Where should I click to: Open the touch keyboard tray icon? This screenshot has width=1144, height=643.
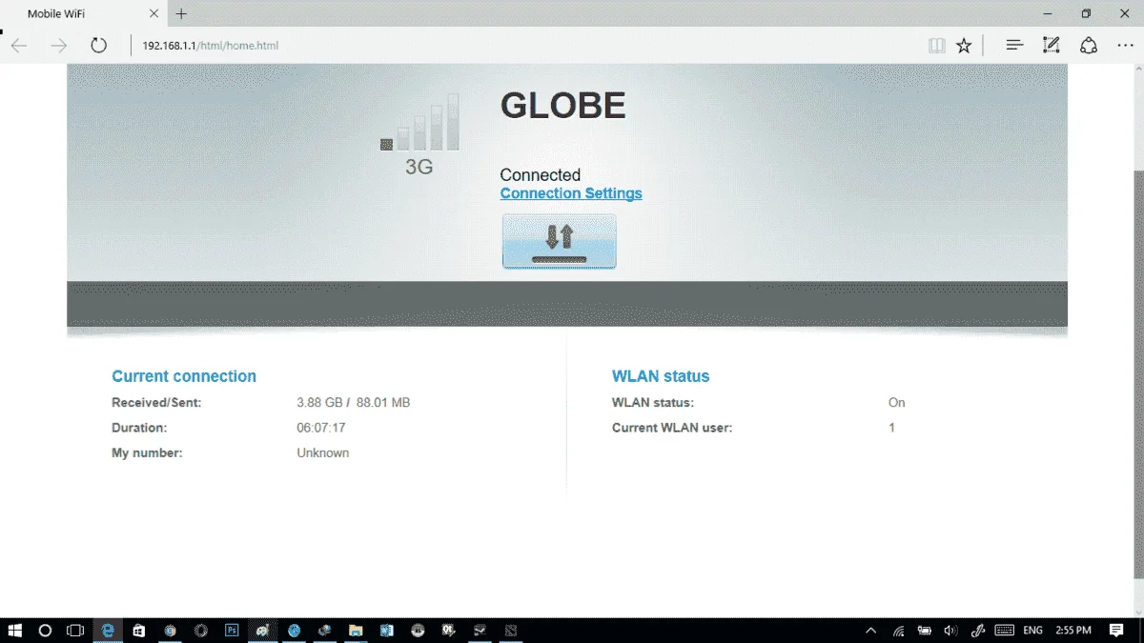1004,631
